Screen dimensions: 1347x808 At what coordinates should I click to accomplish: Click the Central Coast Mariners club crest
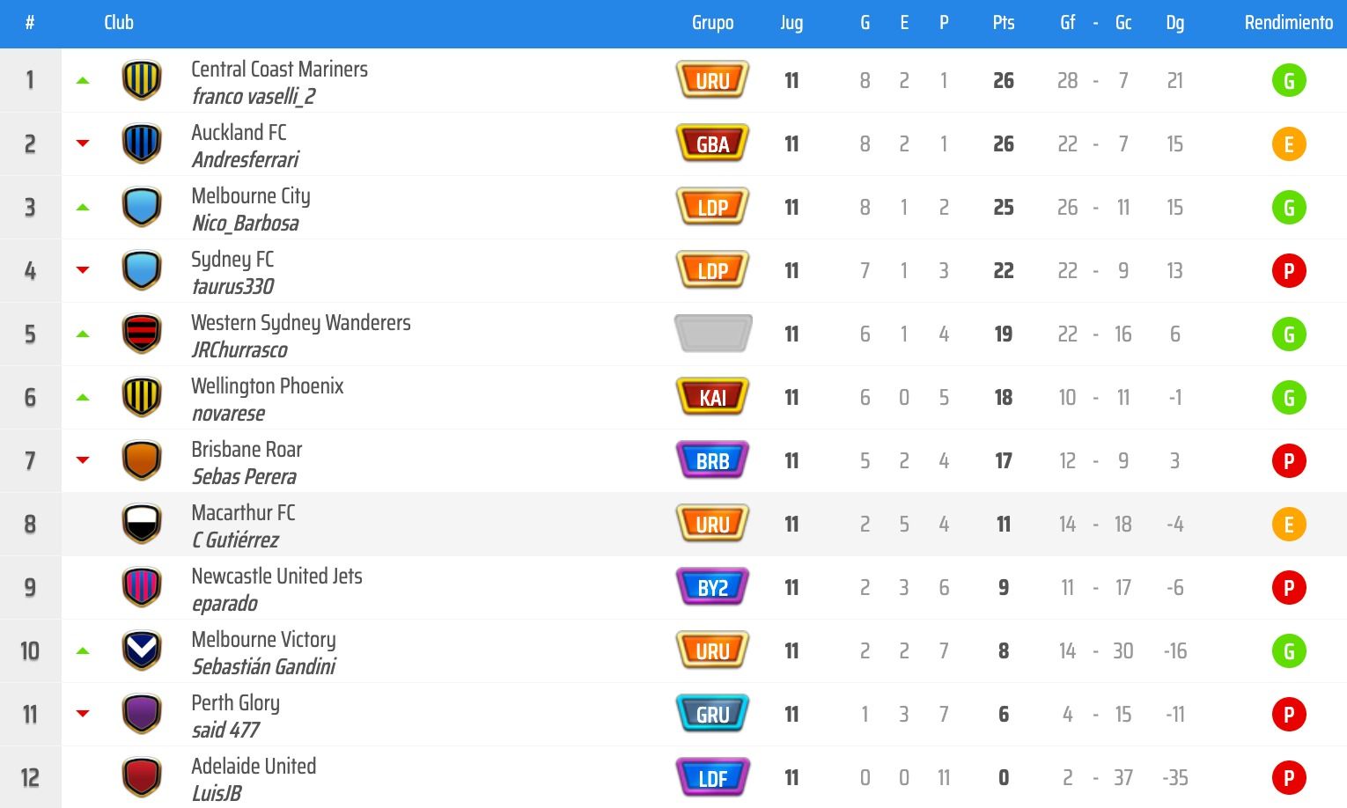pyautogui.click(x=142, y=80)
